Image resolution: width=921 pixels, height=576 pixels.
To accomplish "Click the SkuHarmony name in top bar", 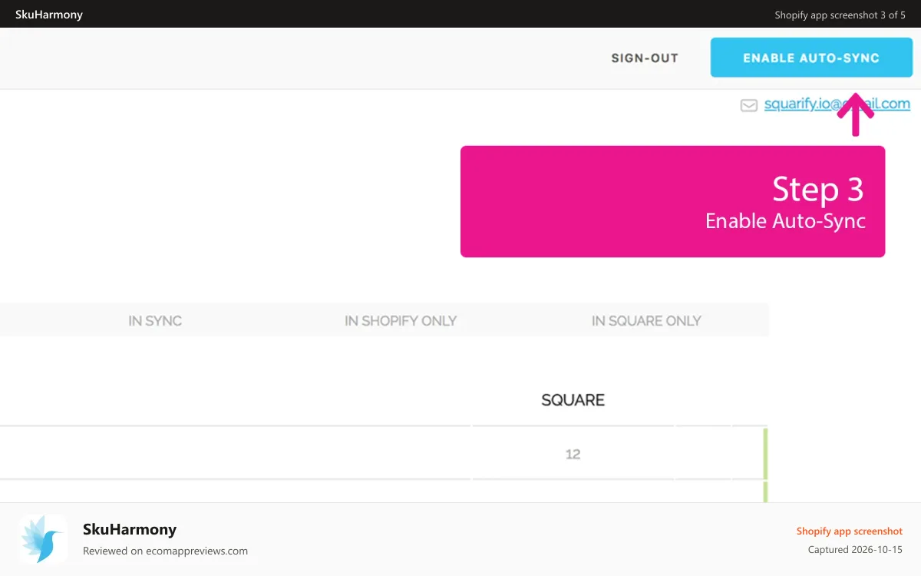I will point(49,15).
